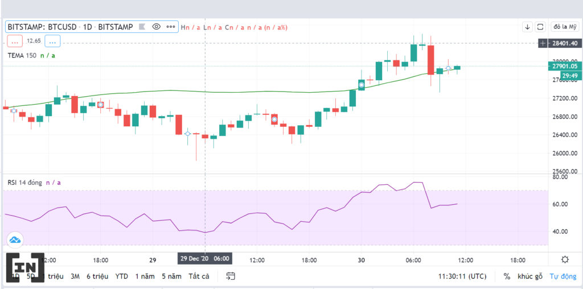Toggle chart visibility eye icon

coord(156,27)
